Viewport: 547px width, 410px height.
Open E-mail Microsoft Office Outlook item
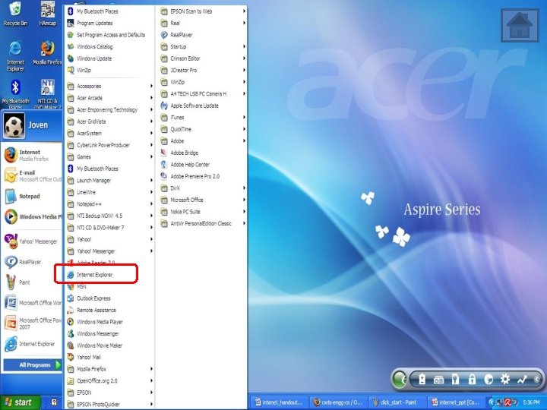click(32, 175)
